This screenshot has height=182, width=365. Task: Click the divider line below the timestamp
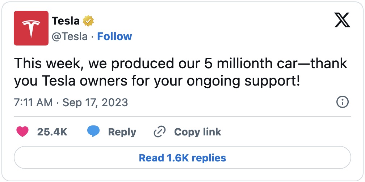pos(182,117)
